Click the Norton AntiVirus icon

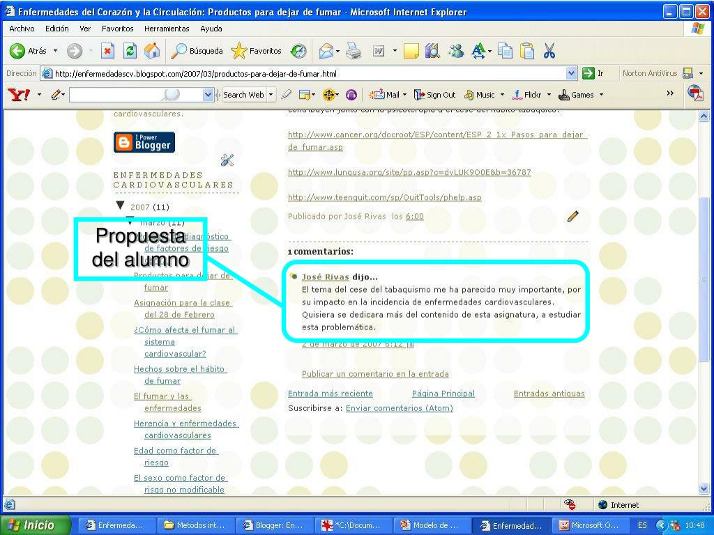pos(688,73)
